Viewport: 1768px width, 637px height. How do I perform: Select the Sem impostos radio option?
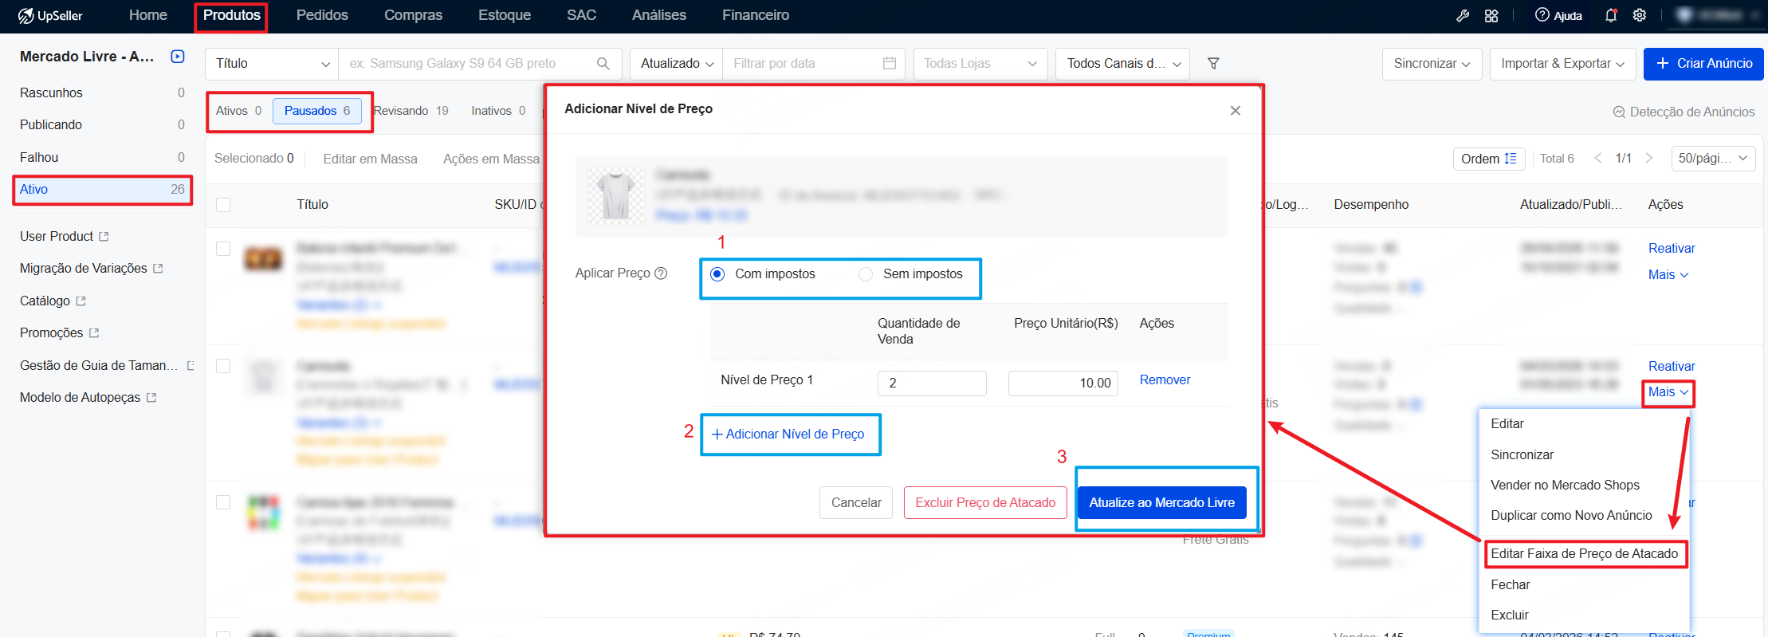tap(866, 274)
